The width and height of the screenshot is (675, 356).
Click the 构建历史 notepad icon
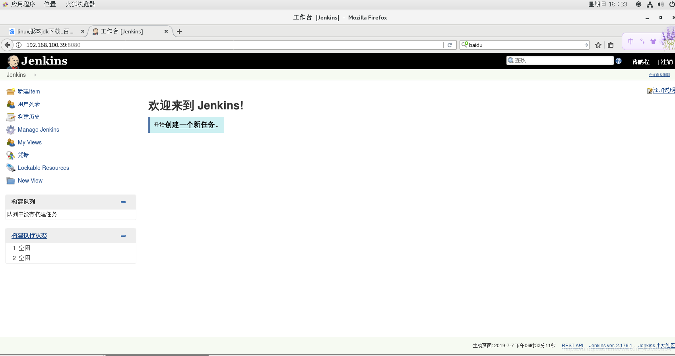point(11,117)
